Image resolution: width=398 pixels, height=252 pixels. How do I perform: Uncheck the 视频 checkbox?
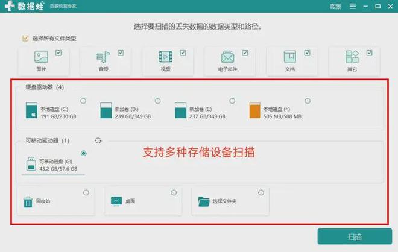(183, 53)
